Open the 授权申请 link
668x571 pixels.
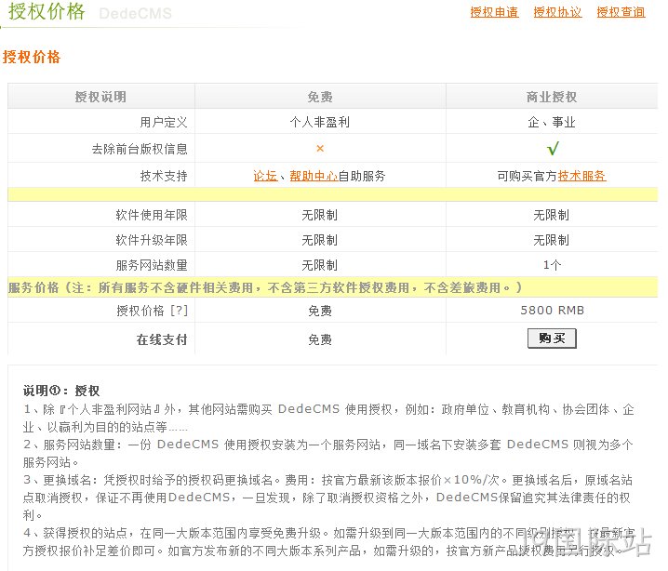(x=494, y=12)
